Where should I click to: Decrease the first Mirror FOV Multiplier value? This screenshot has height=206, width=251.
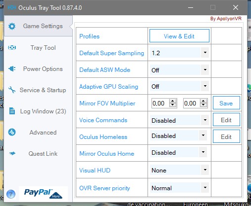tap(173, 105)
